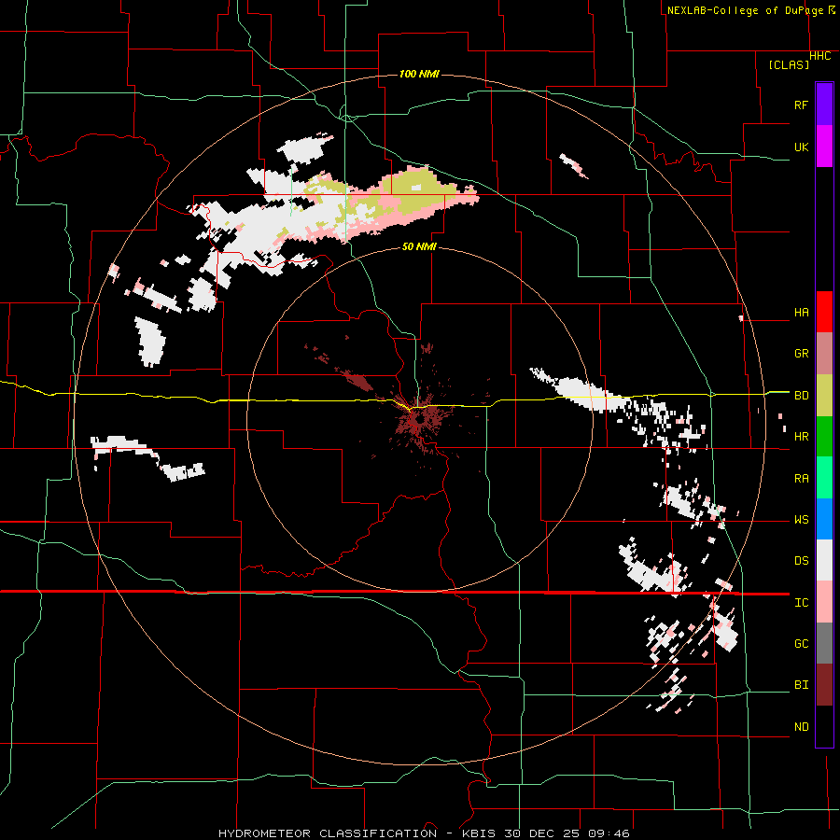Click the BI legend label
840x840 pixels.
[802, 685]
